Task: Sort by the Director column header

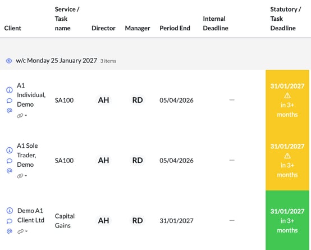Action: coord(103,28)
